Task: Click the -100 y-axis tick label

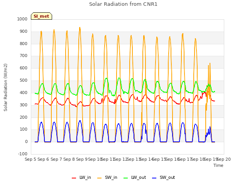Action: click(x=23, y=154)
